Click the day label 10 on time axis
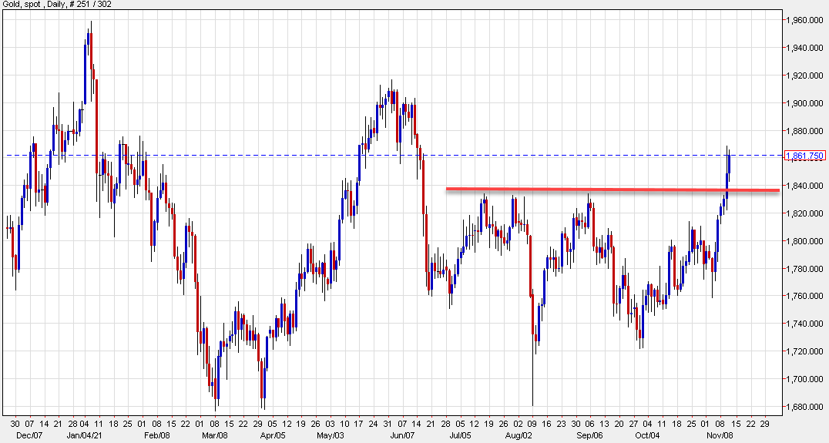The width and height of the screenshot is (829, 443). tap(344, 424)
